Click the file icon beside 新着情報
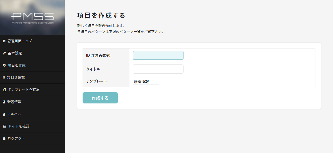 (4, 102)
